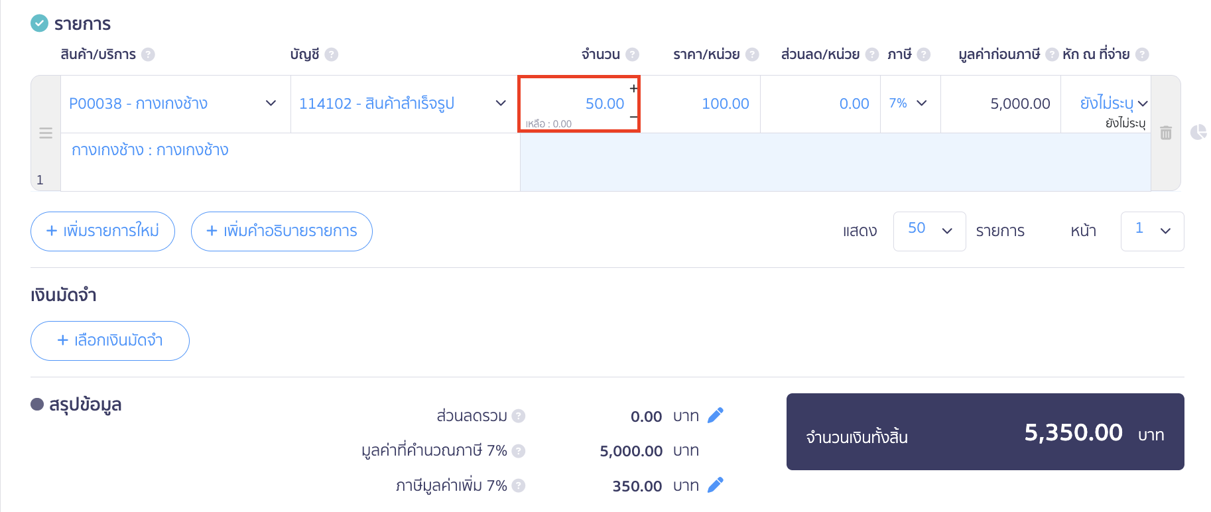Change items per page from 50 dropdown

coord(928,231)
